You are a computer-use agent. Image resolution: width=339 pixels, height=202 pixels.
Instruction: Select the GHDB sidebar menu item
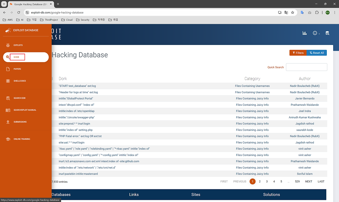pos(26,57)
